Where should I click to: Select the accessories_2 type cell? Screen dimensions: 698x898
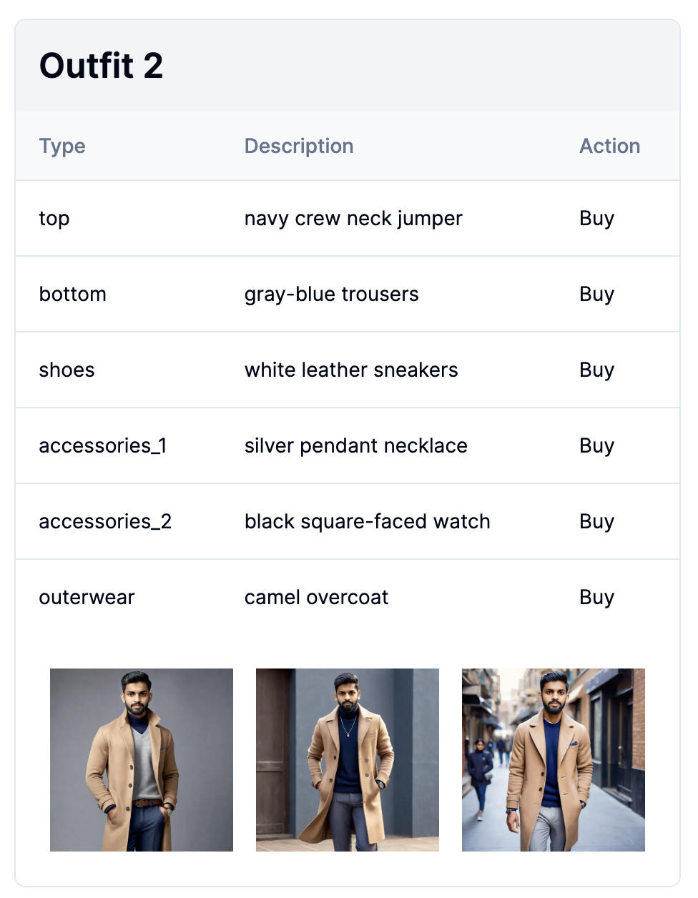[105, 522]
